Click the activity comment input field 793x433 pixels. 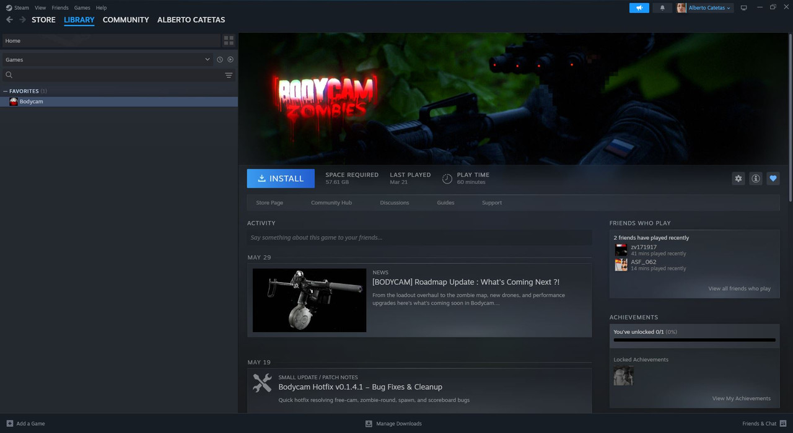(x=419, y=237)
